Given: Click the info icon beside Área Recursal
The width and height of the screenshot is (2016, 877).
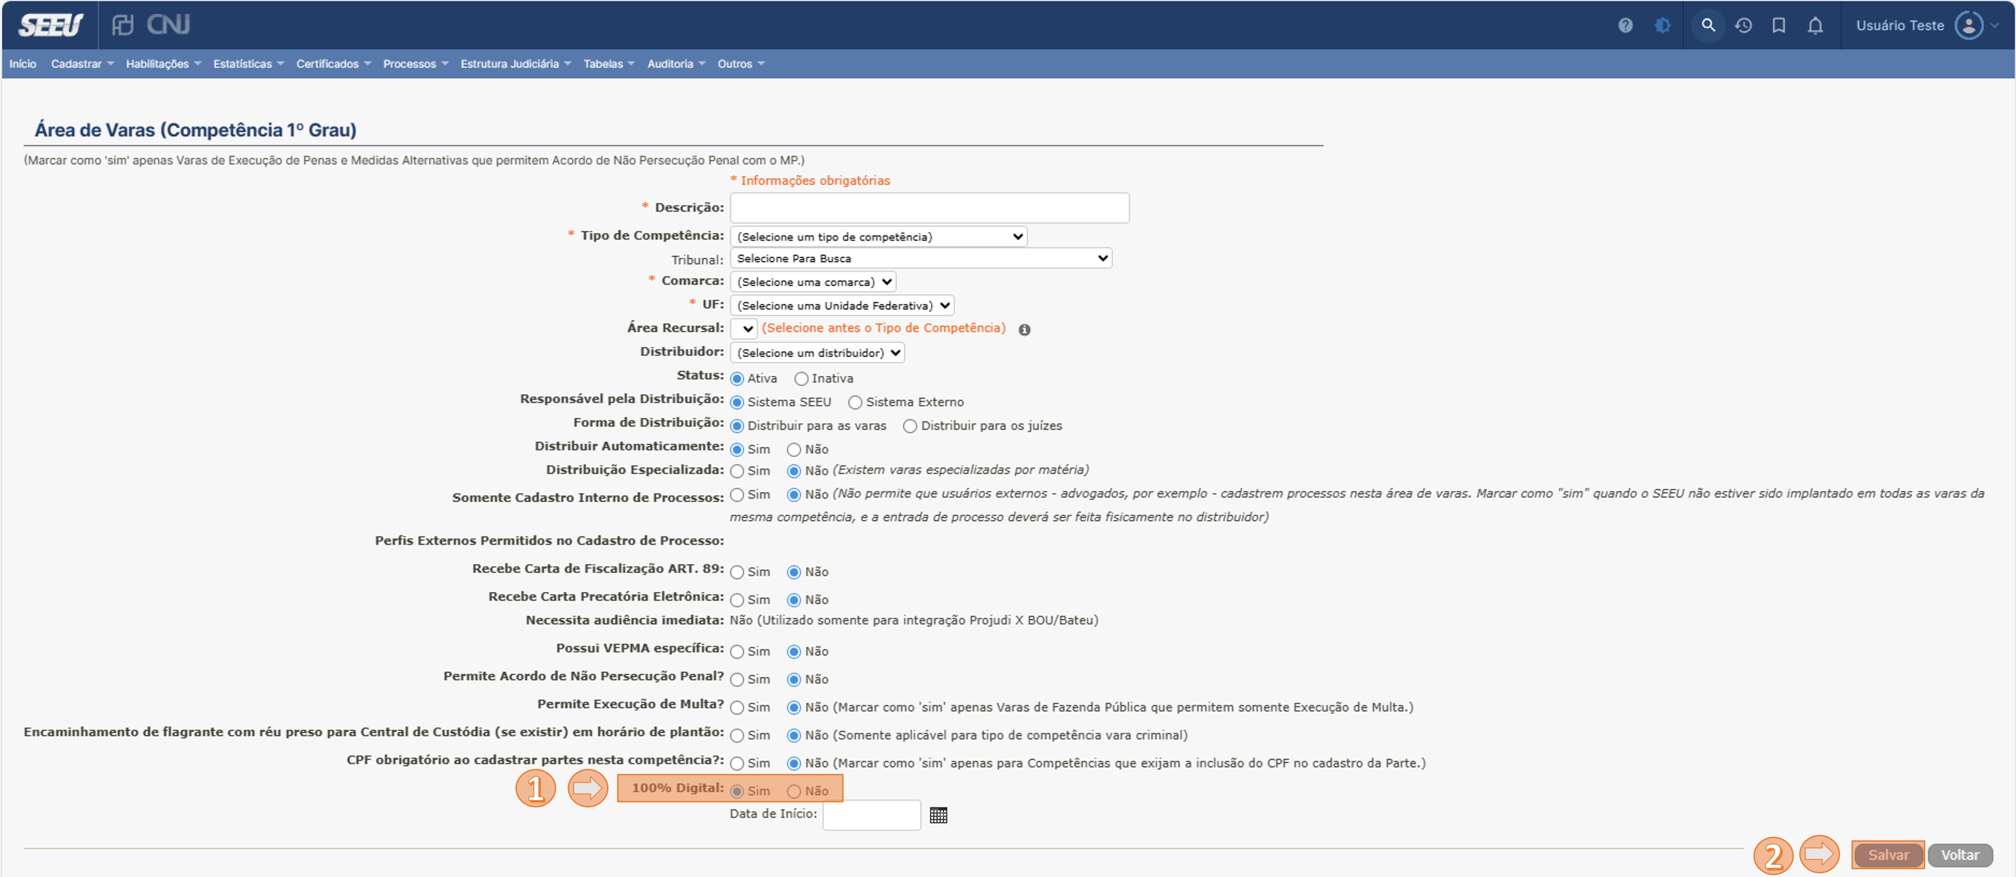Looking at the screenshot, I should [x=1024, y=329].
